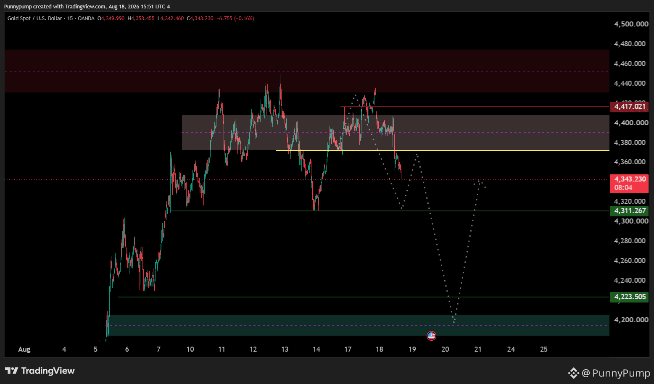Click the 4,260.000 price axis label
Viewport: 654px width, 384px height.
[630, 260]
